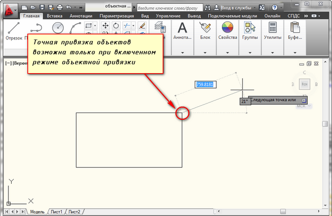The height and width of the screenshot is (216, 332).
Task: Select the Arc tool icon
Action: (75, 28)
